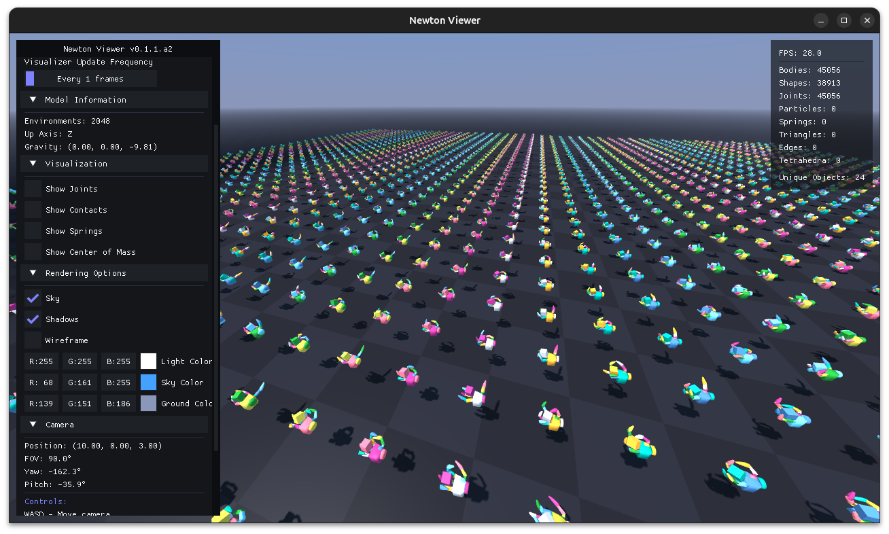This screenshot has width=889, height=534.
Task: Click the Ground Color swatch
Action: [148, 404]
